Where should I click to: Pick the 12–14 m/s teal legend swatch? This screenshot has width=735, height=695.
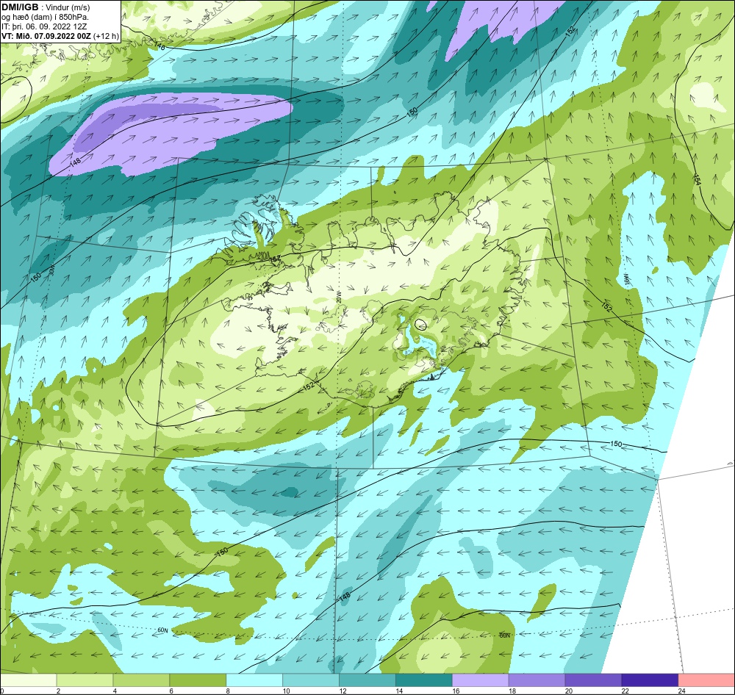pos(367,680)
